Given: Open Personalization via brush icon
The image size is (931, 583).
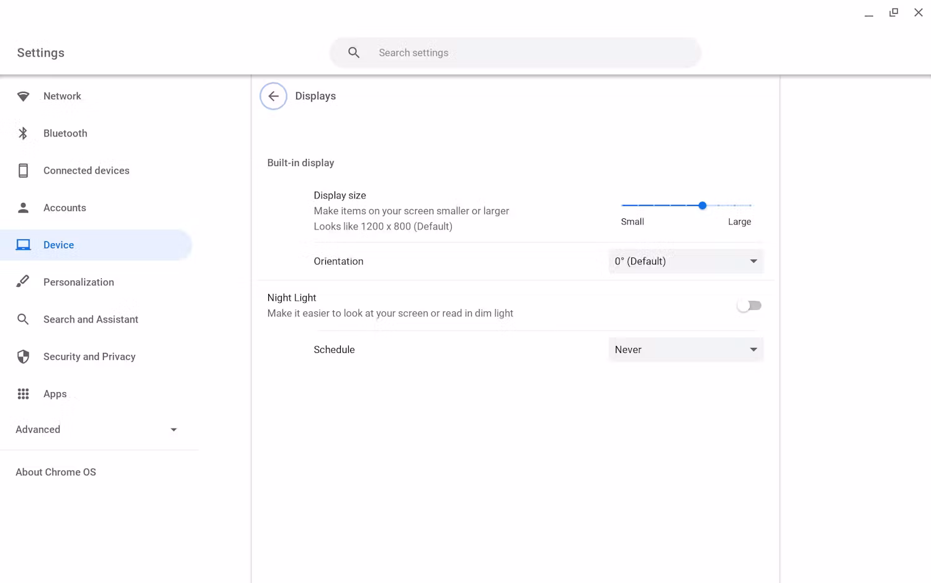Looking at the screenshot, I should click(x=23, y=282).
